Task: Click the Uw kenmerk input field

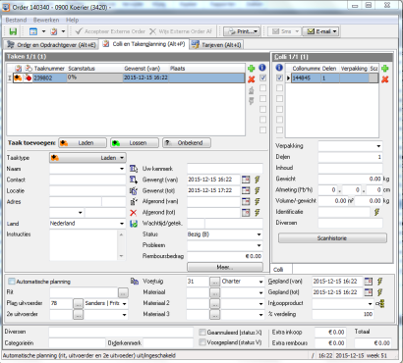Action: [x=225, y=169]
